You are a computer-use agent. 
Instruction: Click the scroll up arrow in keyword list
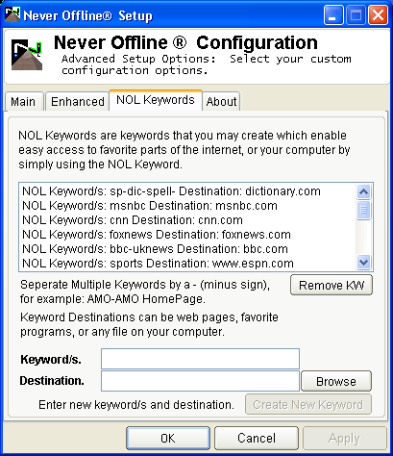tap(363, 191)
